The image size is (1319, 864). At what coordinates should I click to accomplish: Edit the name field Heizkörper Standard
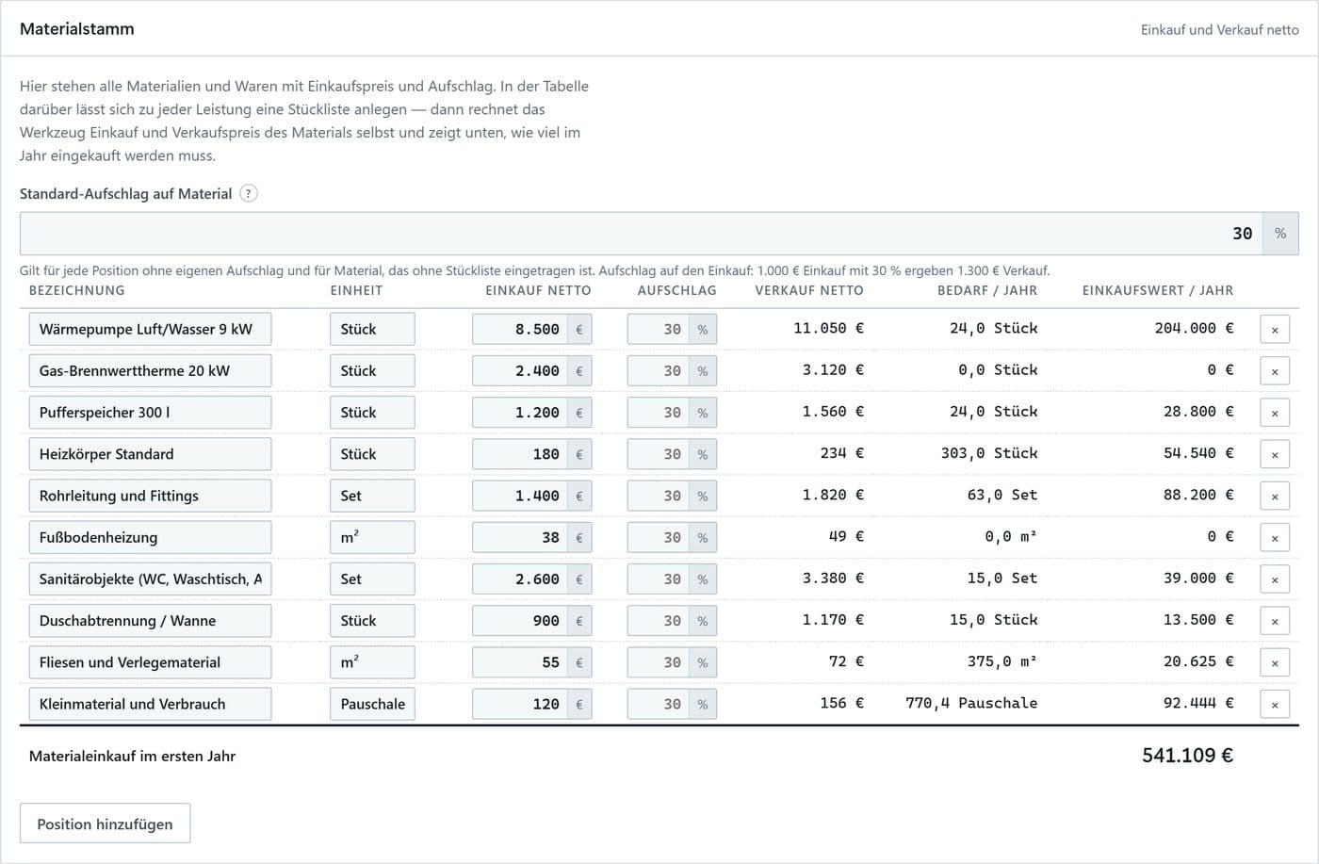pyautogui.click(x=150, y=454)
